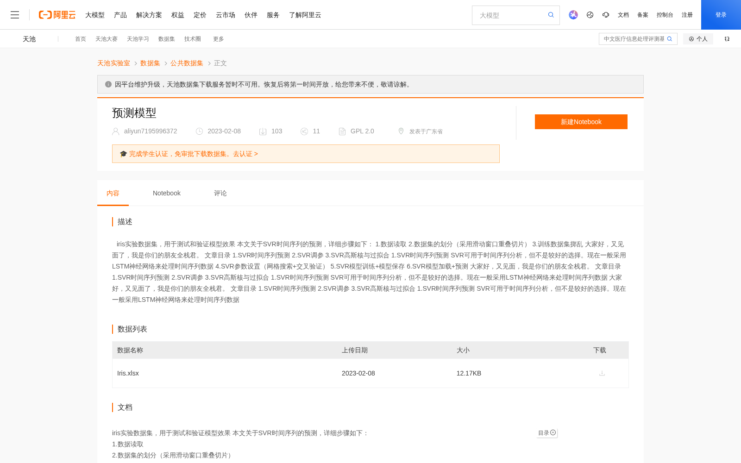Open the AI assistant round purple icon
This screenshot has width=741, height=463.
(x=573, y=15)
